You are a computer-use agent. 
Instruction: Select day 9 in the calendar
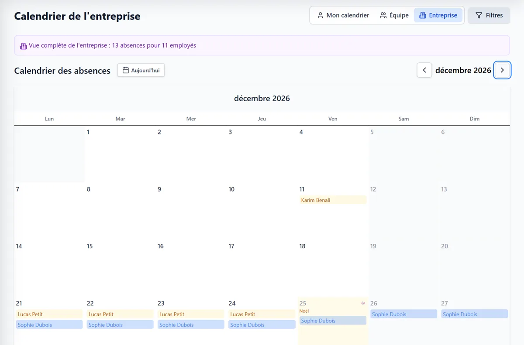pos(191,211)
